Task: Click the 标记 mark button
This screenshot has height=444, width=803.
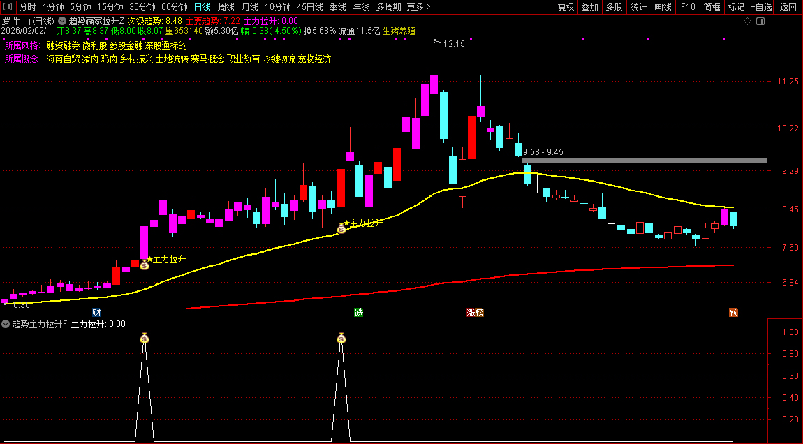Action: pyautogui.click(x=736, y=7)
